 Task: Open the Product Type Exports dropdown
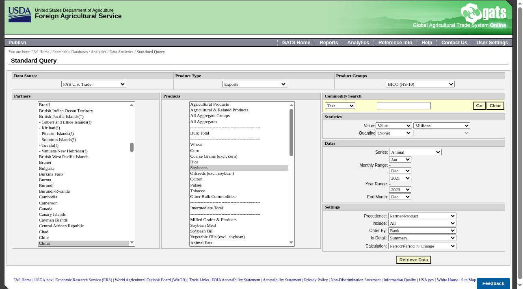point(255,84)
